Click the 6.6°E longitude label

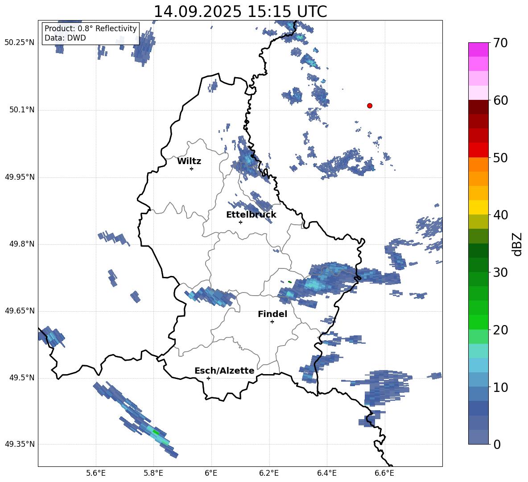tap(384, 474)
